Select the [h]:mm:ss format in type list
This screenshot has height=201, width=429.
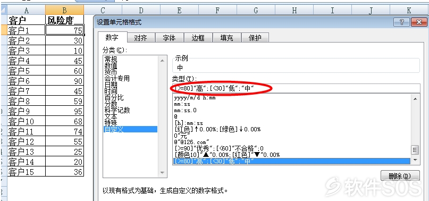[189, 123]
